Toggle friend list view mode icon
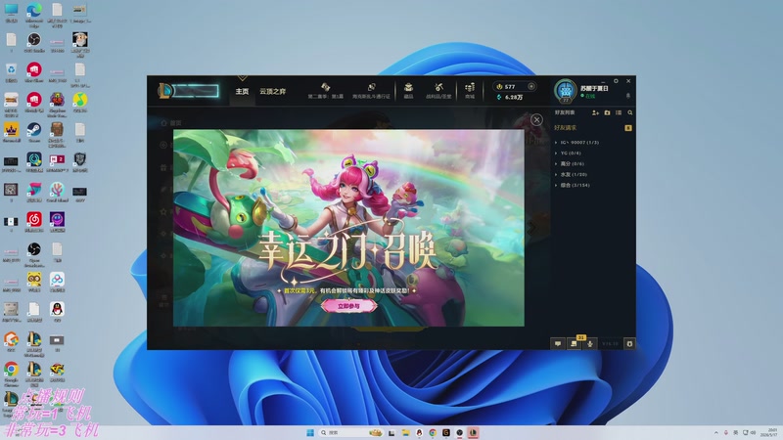The height and width of the screenshot is (440, 783). pyautogui.click(x=619, y=112)
